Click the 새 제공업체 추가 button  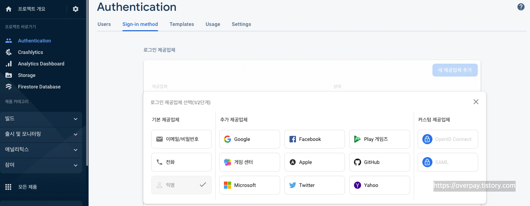[455, 70]
